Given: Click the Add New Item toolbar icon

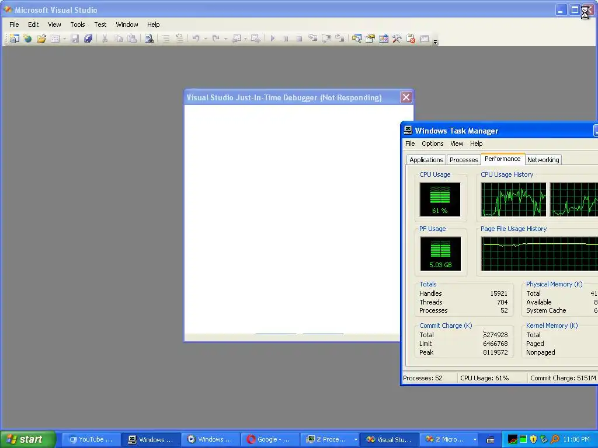Looking at the screenshot, I should [55, 38].
